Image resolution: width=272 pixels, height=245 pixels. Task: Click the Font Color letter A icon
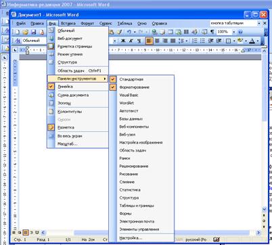tap(252, 41)
